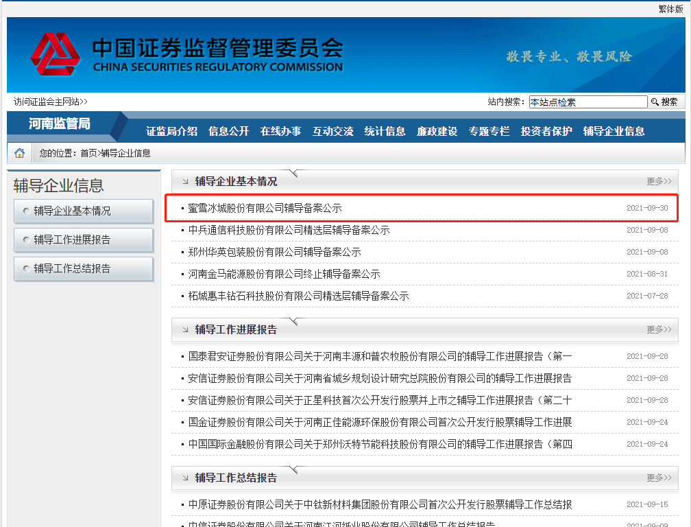
Task: Click the CSRC red logo emblem
Action: click(56, 54)
